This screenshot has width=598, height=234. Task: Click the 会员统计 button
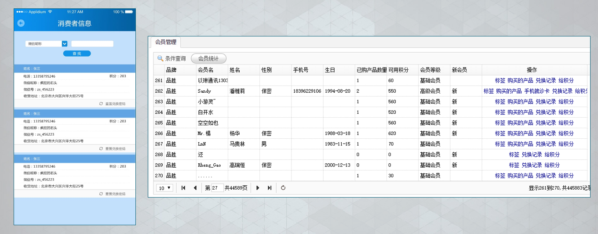208,58
